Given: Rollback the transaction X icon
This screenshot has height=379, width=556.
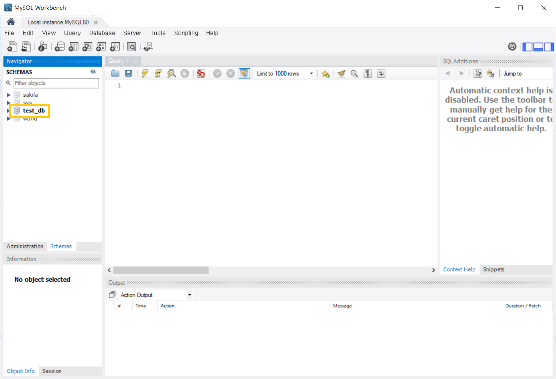Looking at the screenshot, I should tap(231, 73).
